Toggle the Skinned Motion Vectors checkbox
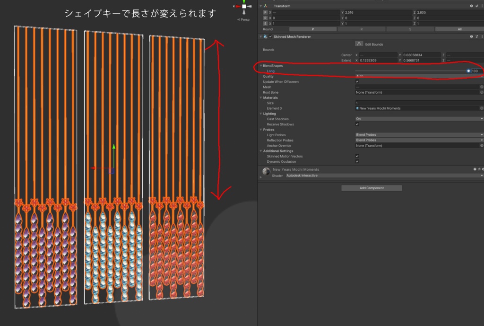The height and width of the screenshot is (326, 484). (357, 156)
